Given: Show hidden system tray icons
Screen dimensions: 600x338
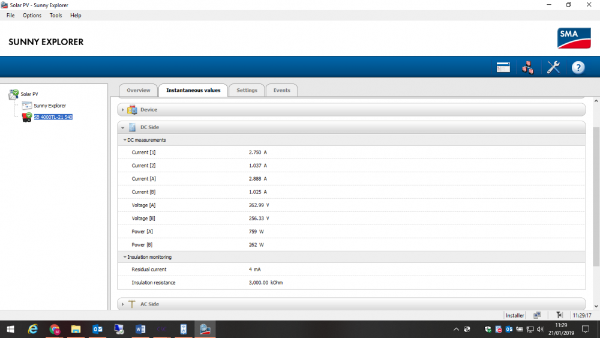Looking at the screenshot, I should [456, 329].
